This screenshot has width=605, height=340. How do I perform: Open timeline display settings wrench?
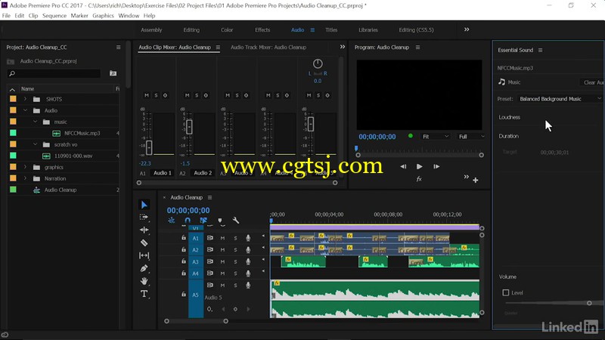click(x=236, y=221)
